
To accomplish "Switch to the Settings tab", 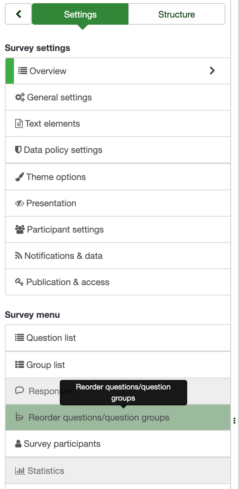I will [x=80, y=14].
